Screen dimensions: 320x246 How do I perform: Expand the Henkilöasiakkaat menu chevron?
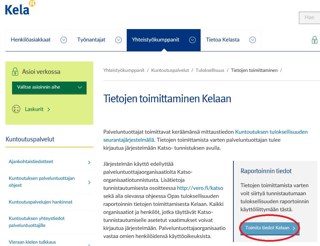(x=64, y=40)
